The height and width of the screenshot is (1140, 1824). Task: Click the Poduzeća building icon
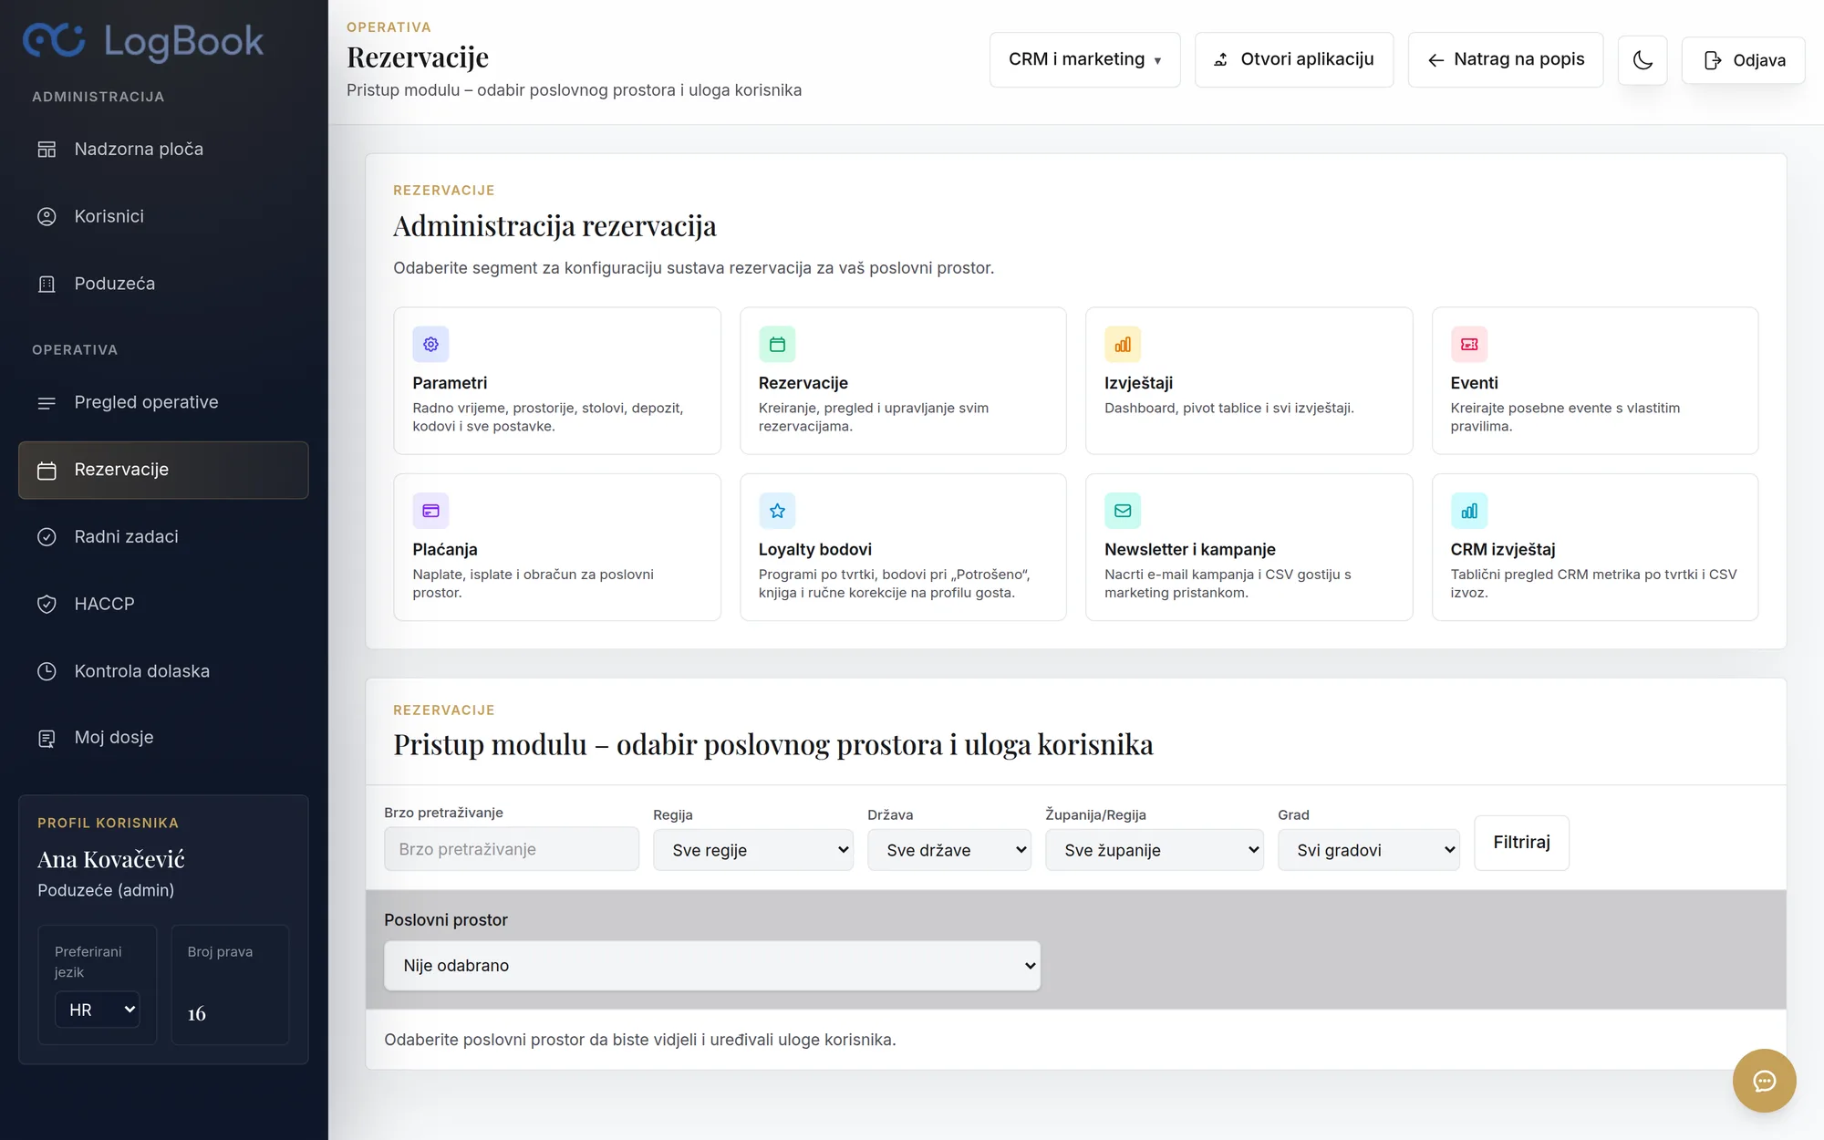[x=47, y=284]
